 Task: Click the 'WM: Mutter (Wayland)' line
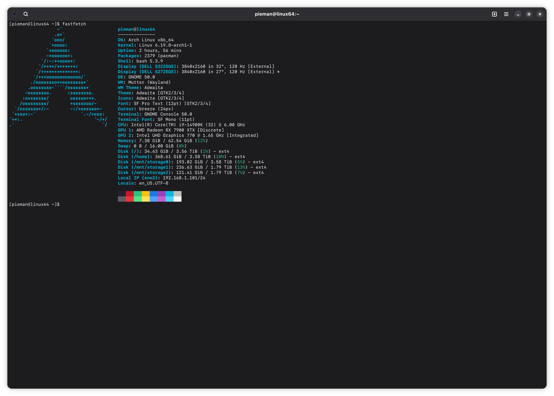144,82
